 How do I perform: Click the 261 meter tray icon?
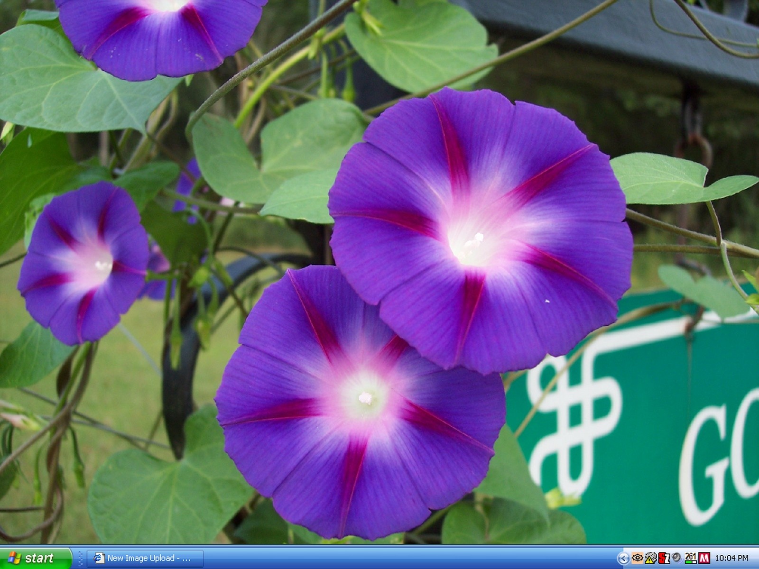(691, 558)
